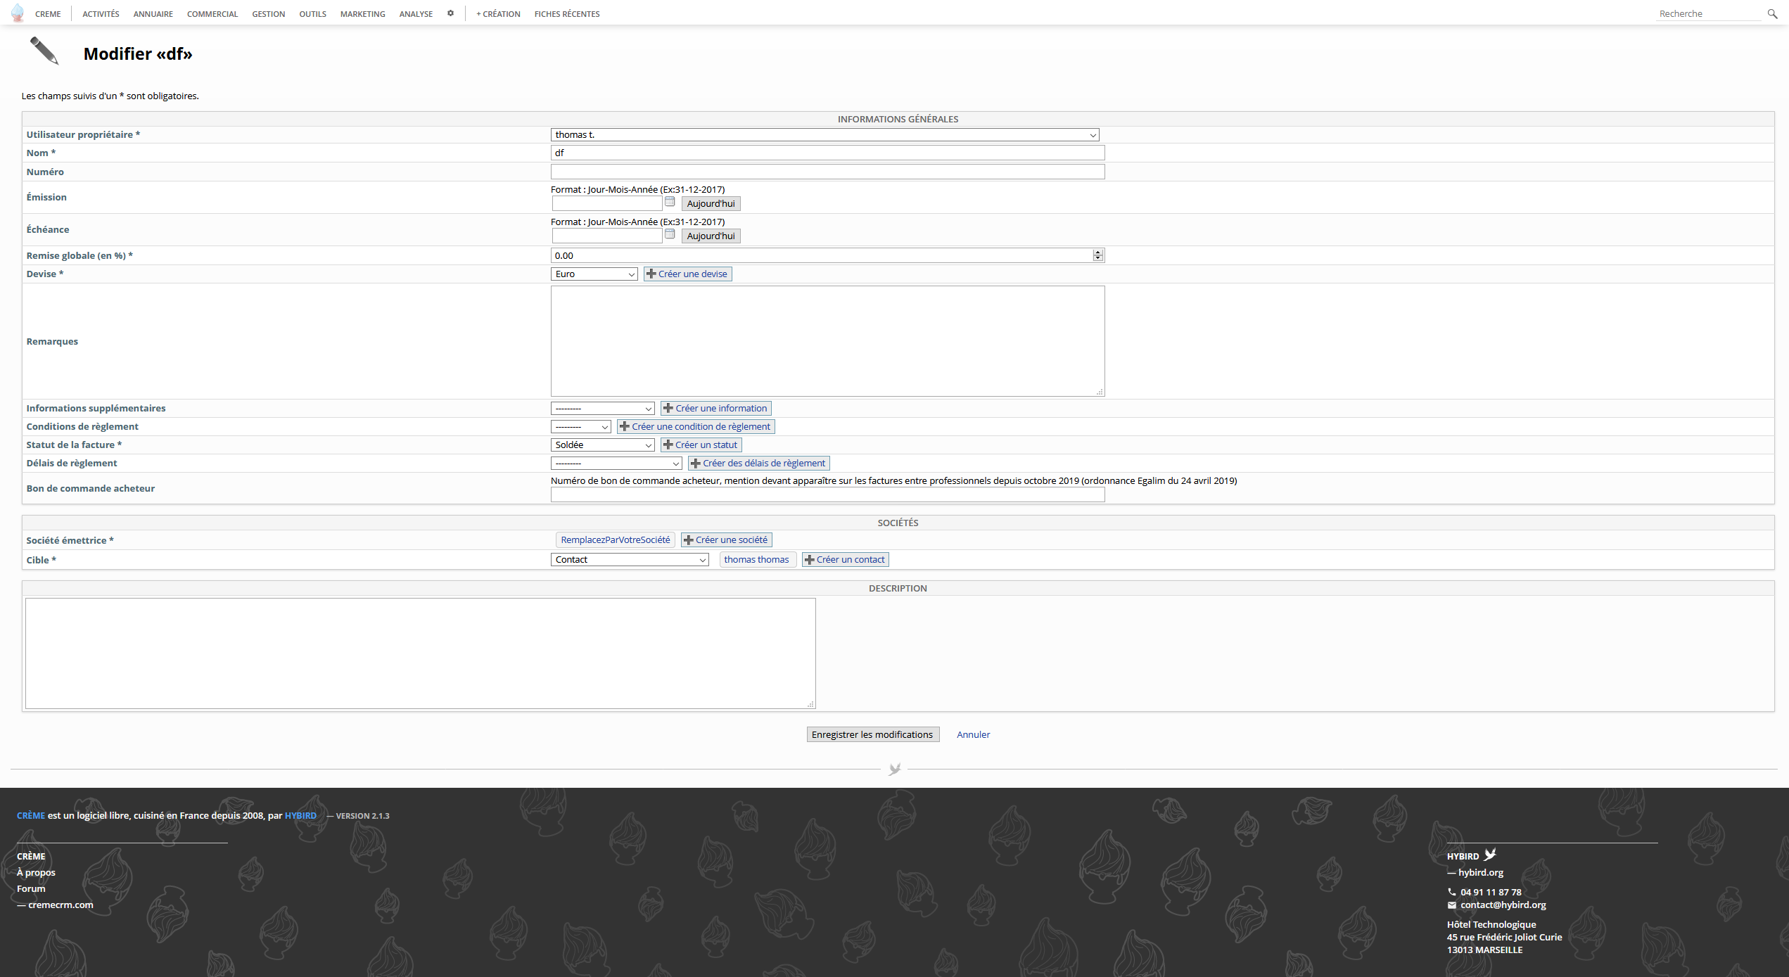Screen dimensions: 1789x977
Task: Click the Numéro input field
Action: coord(827,172)
